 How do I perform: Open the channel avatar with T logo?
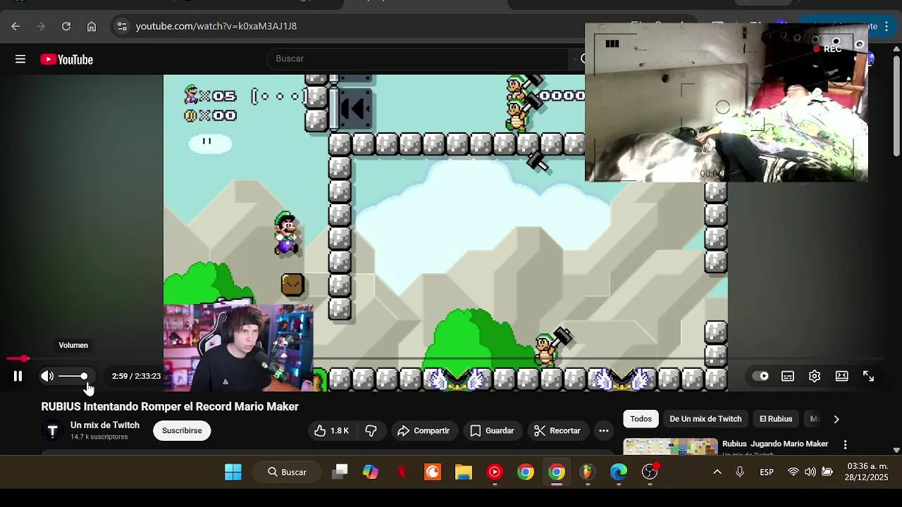tap(53, 430)
